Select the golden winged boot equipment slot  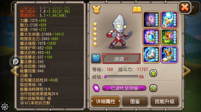click(x=169, y=55)
